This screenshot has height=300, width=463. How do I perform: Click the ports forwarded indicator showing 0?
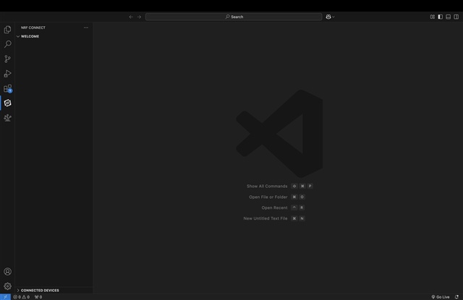click(38, 297)
